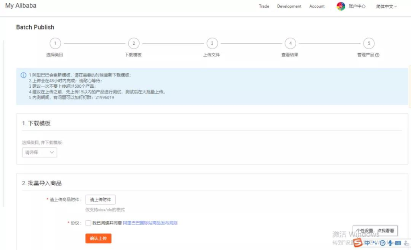The image size is (411, 250).
Task: Select the voice input microphone icon
Action: (x=390, y=243)
